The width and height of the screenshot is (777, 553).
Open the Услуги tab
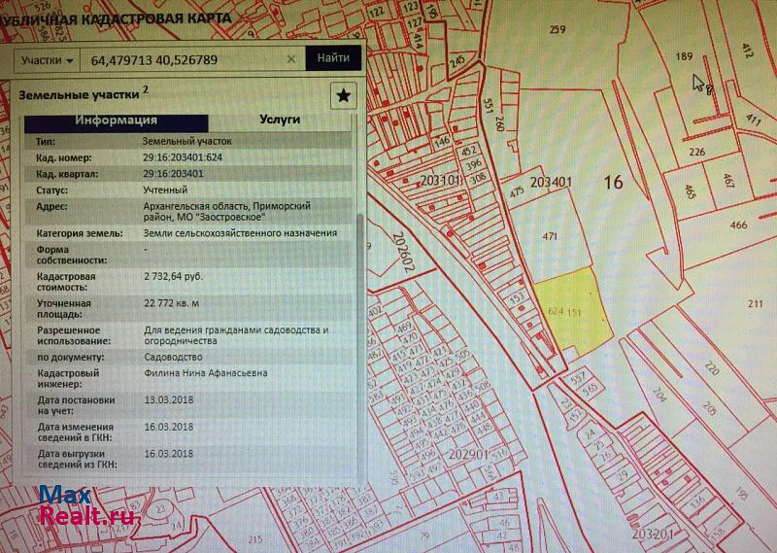tap(280, 121)
